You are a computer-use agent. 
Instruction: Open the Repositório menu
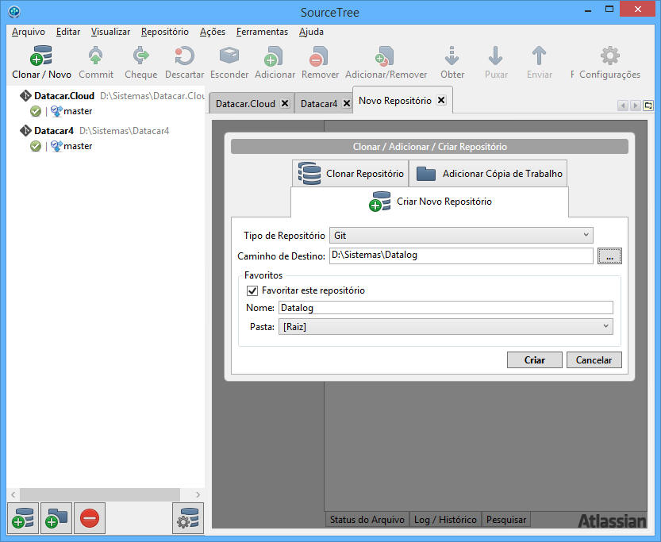click(165, 32)
